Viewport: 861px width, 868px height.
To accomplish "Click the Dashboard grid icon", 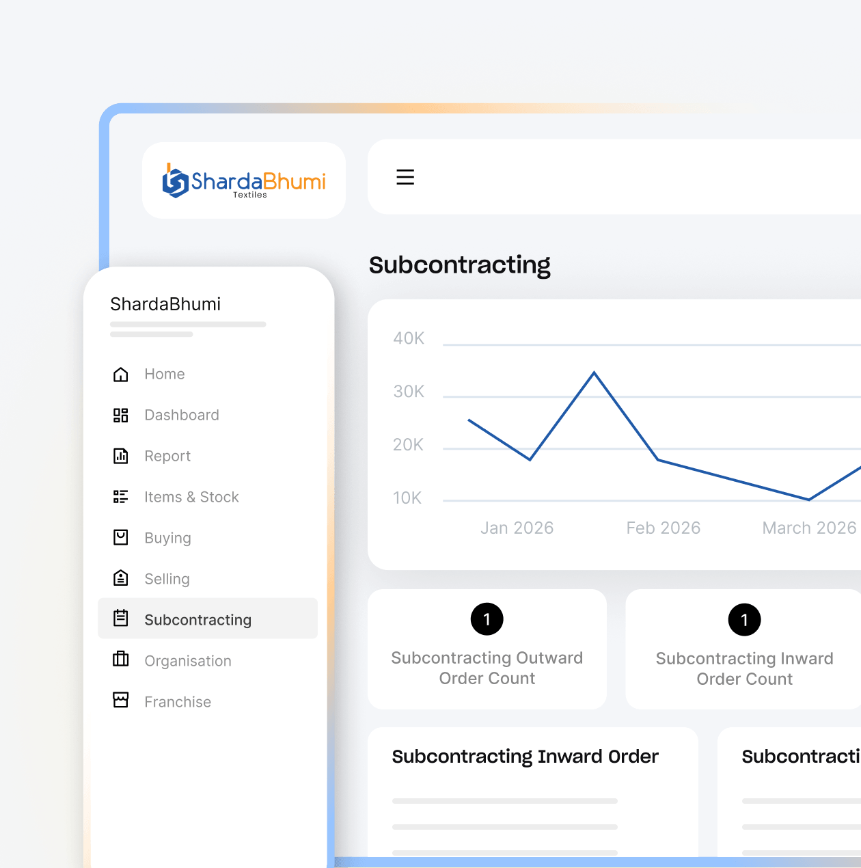I will 121,415.
